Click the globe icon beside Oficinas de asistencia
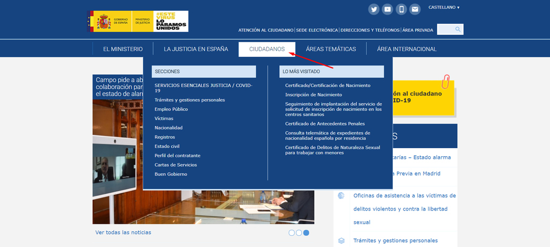Viewport: 550px width, 247px height. [341, 196]
